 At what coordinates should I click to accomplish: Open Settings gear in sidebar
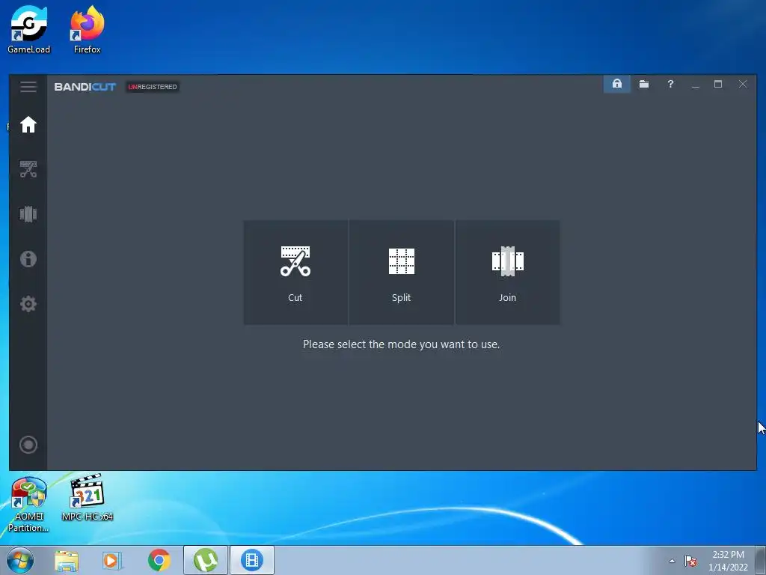28,304
